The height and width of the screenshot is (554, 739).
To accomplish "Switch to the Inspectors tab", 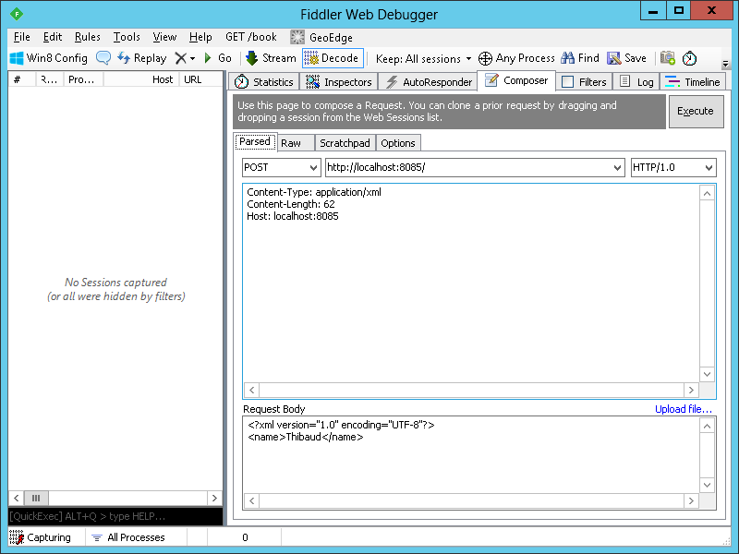I will point(340,82).
